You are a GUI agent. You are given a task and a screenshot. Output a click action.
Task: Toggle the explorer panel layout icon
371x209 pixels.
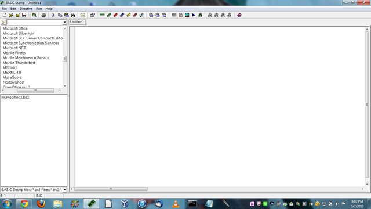(82, 15)
